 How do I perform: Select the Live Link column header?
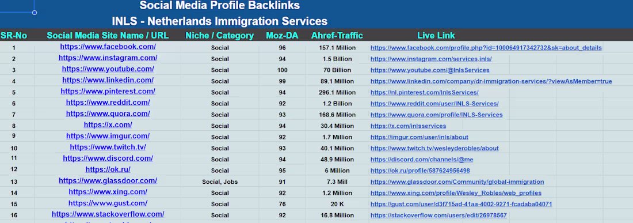(436, 36)
